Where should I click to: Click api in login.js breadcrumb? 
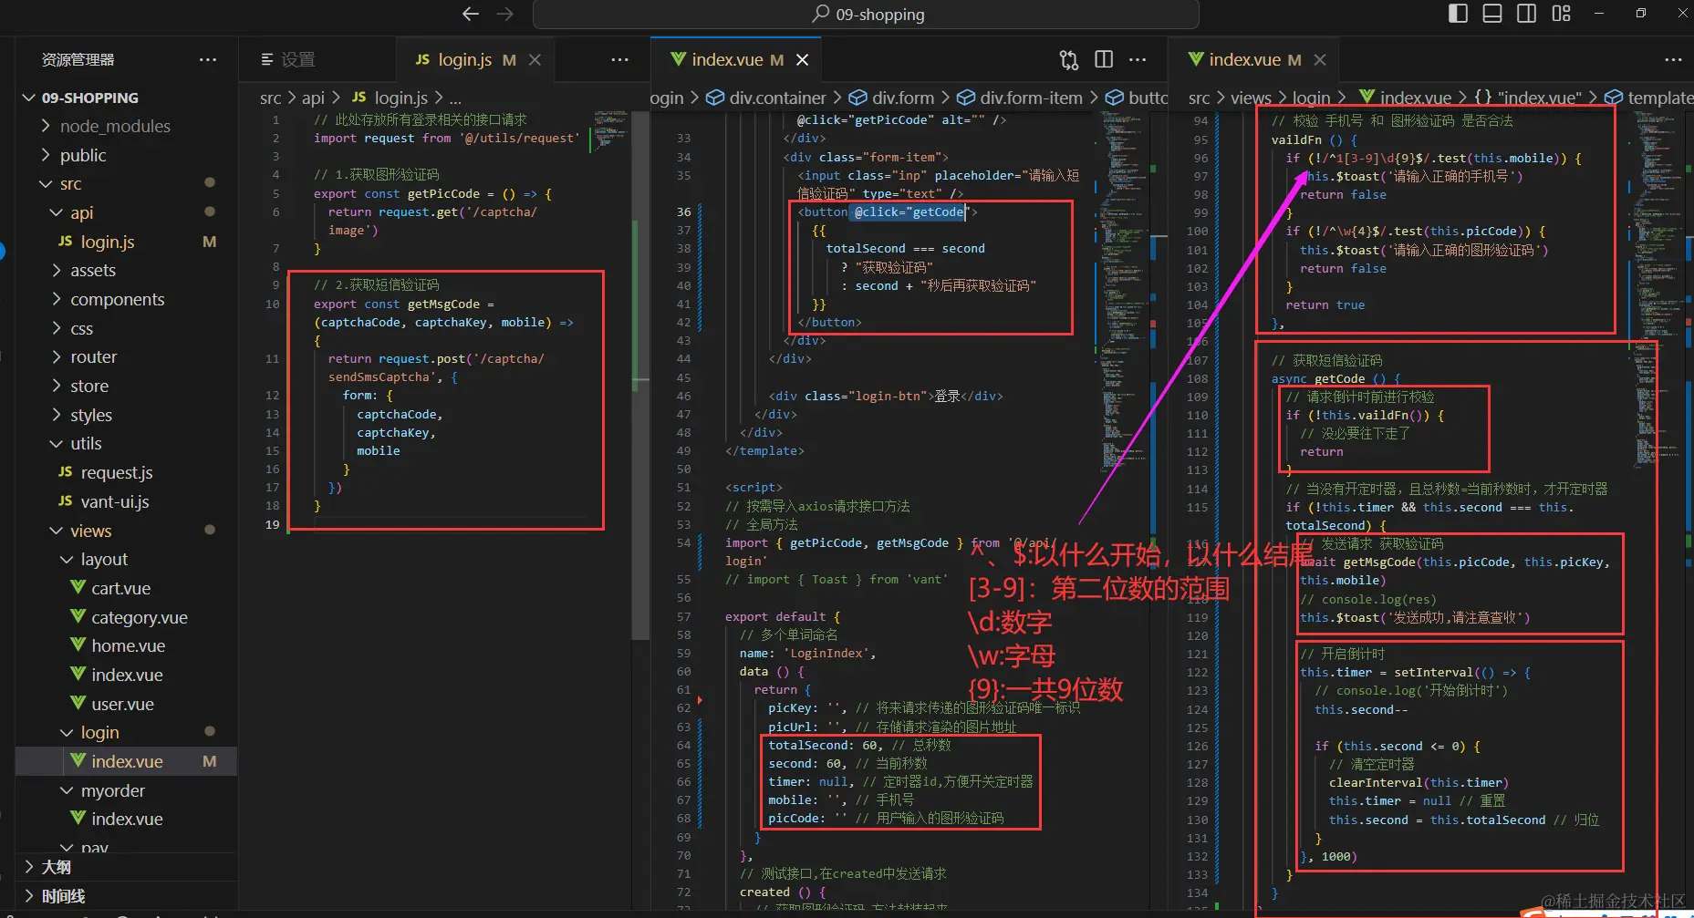point(313,98)
